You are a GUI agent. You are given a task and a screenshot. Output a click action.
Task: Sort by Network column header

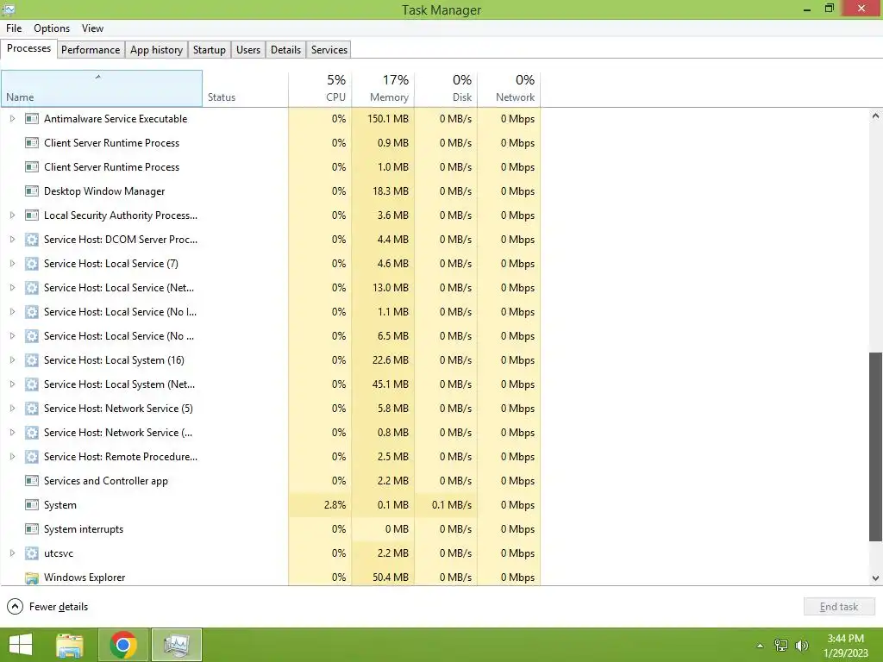point(509,89)
